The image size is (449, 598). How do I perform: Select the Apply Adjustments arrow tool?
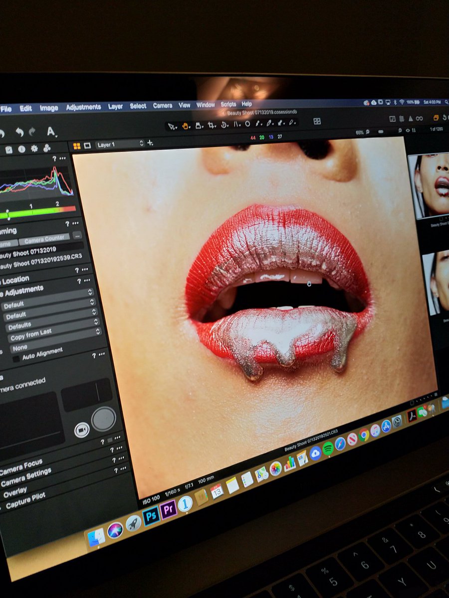click(281, 122)
